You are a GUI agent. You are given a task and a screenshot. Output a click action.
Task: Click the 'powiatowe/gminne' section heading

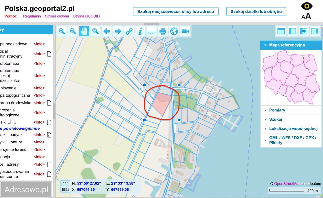tap(20, 128)
